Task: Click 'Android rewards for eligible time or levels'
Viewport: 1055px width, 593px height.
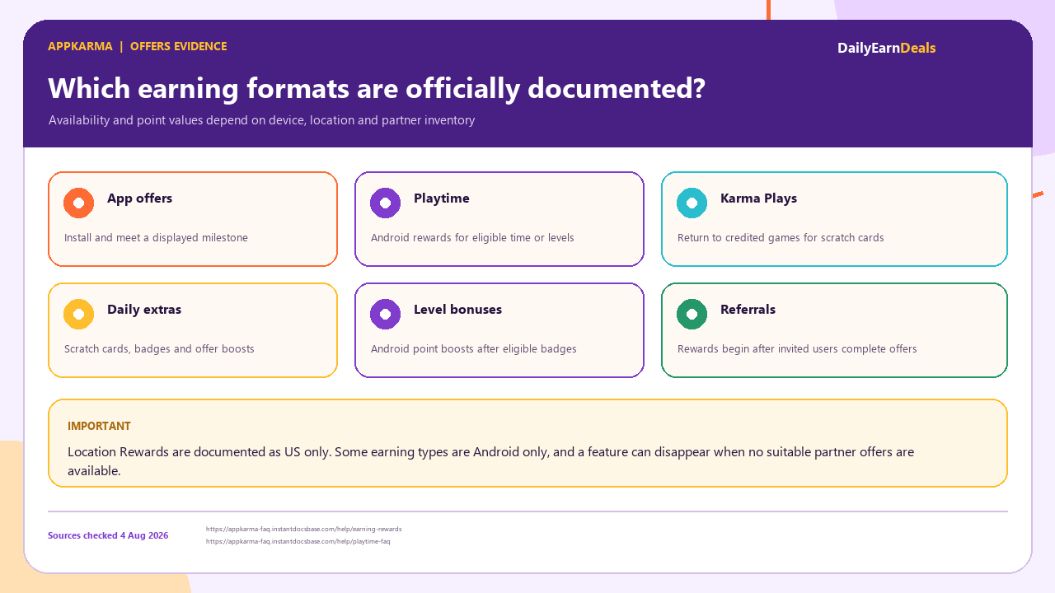Action: tap(472, 238)
